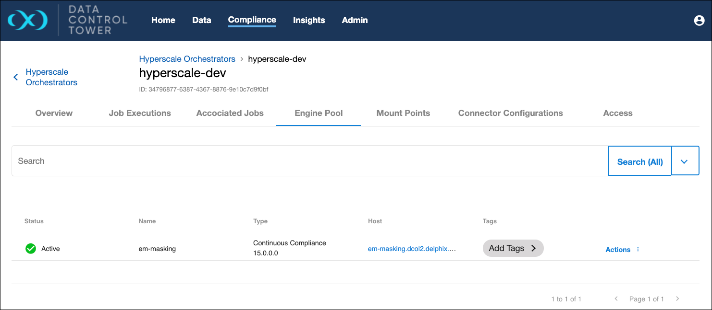
Task: Open the Insights menu
Action: [309, 20]
